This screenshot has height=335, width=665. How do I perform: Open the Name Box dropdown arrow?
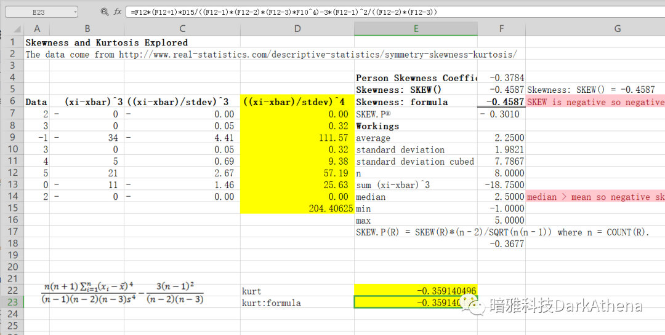point(76,12)
